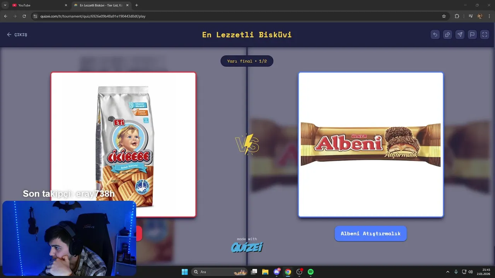This screenshot has width=495, height=278.
Task: Pick the Ülker Albeni image card
Action: (x=370, y=144)
